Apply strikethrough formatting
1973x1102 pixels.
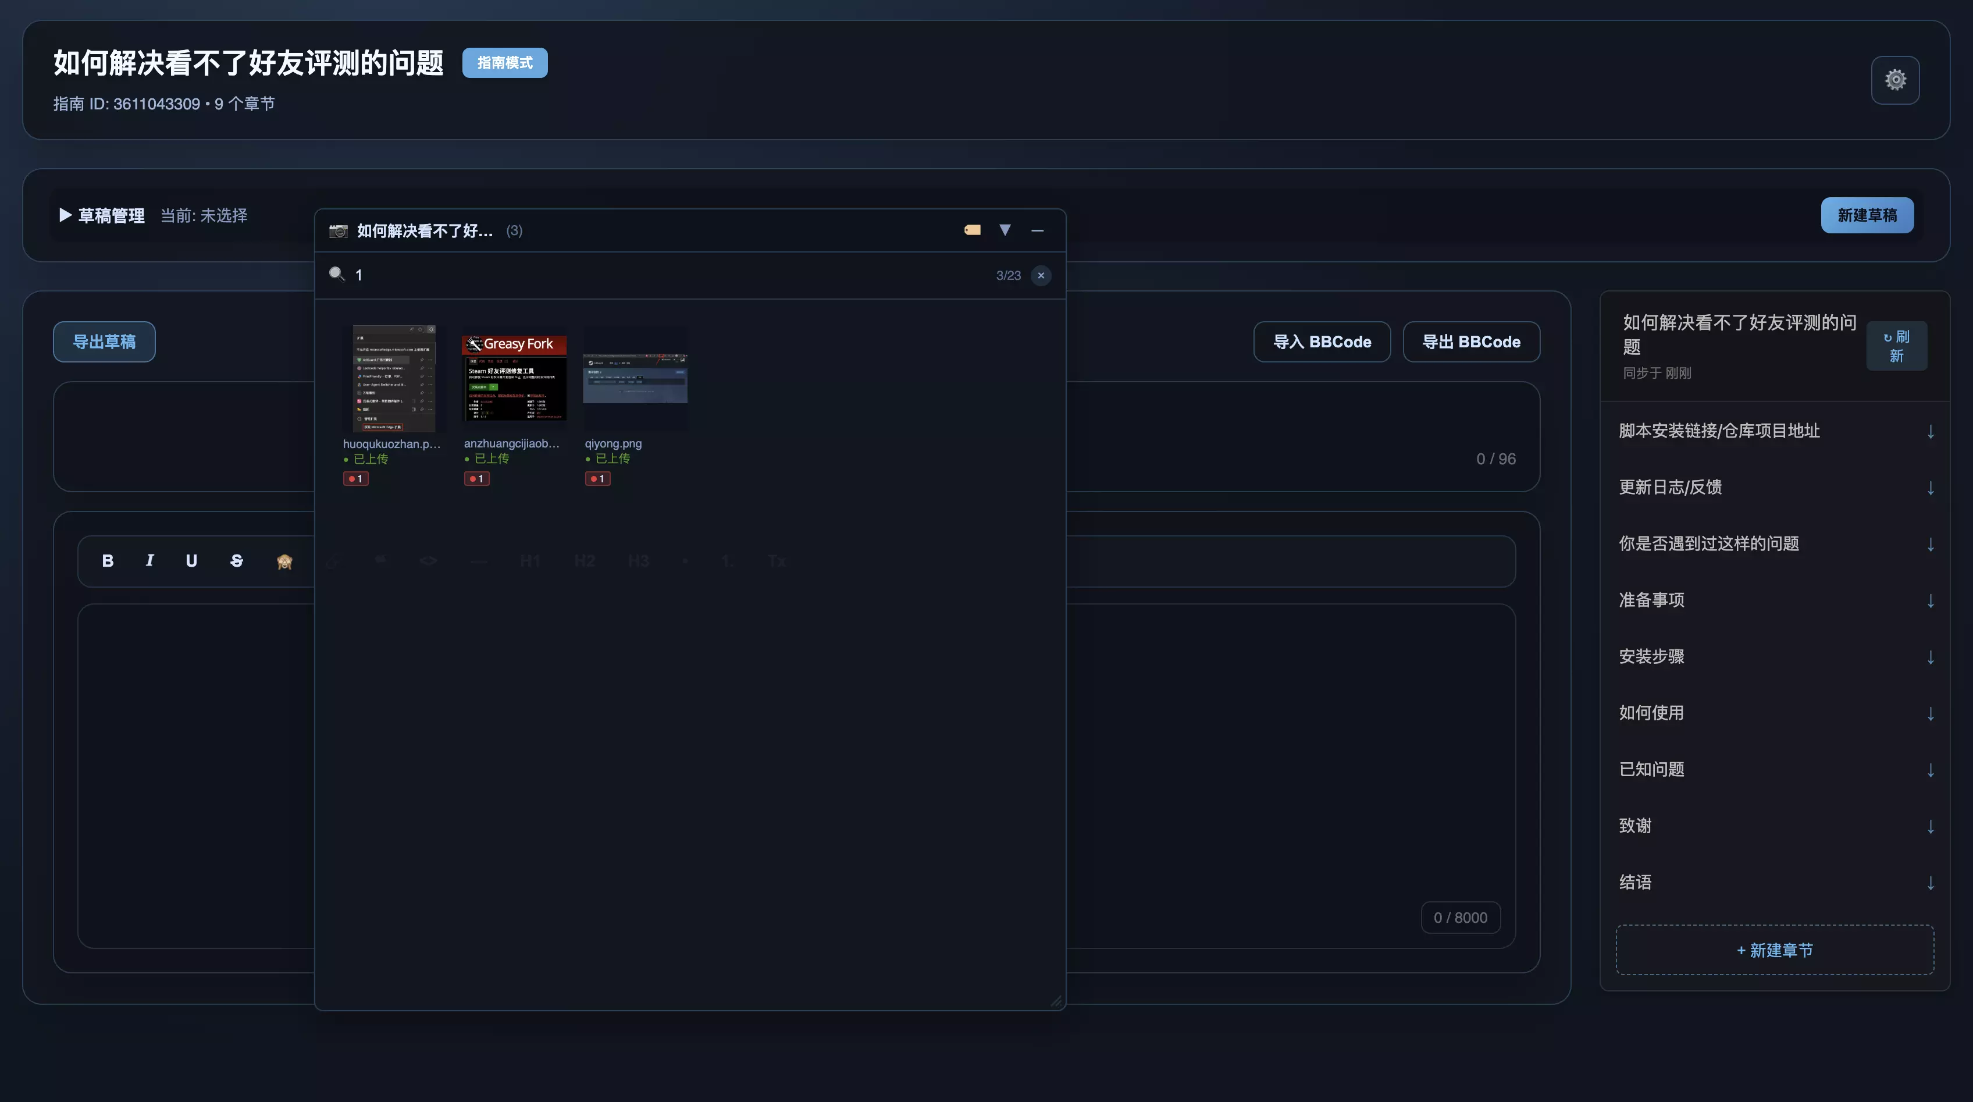tap(237, 561)
